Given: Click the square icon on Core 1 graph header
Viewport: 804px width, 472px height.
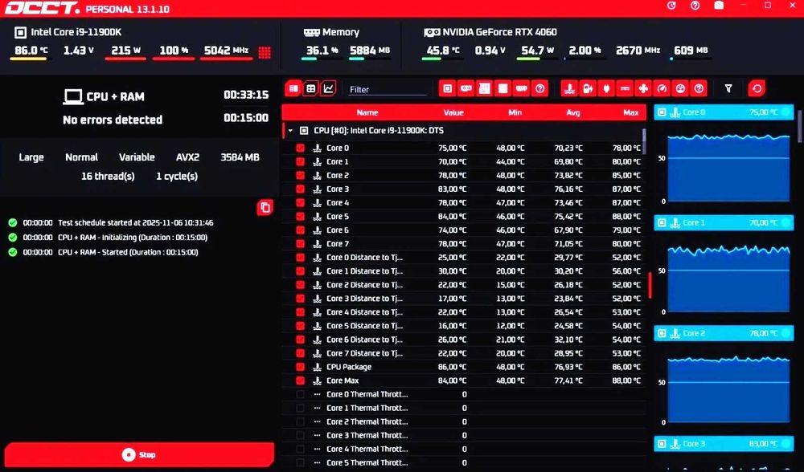Looking at the screenshot, I should (x=662, y=222).
